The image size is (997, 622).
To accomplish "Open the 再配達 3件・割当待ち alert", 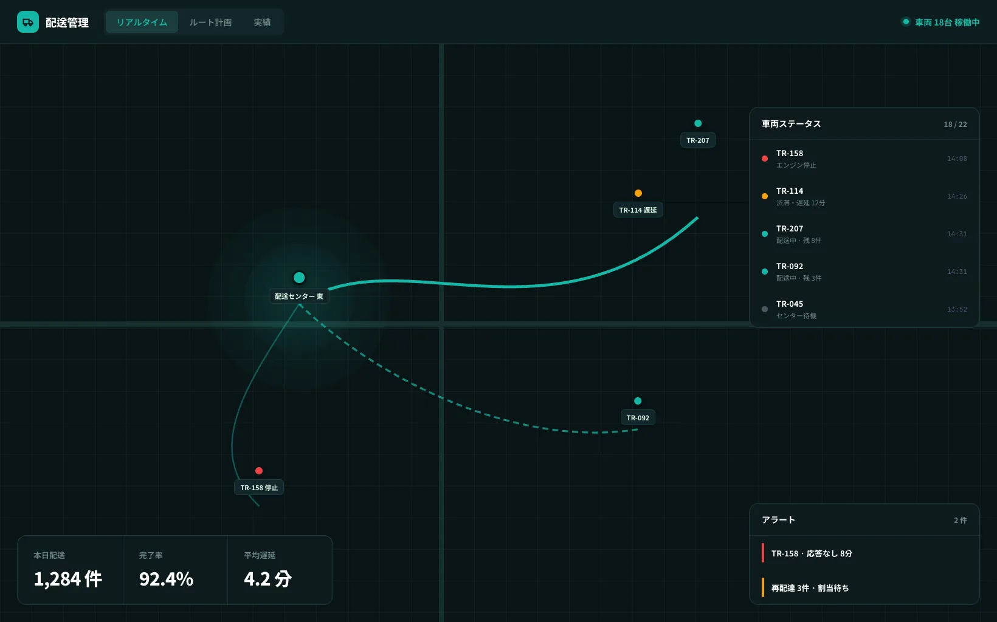I will tap(864, 588).
